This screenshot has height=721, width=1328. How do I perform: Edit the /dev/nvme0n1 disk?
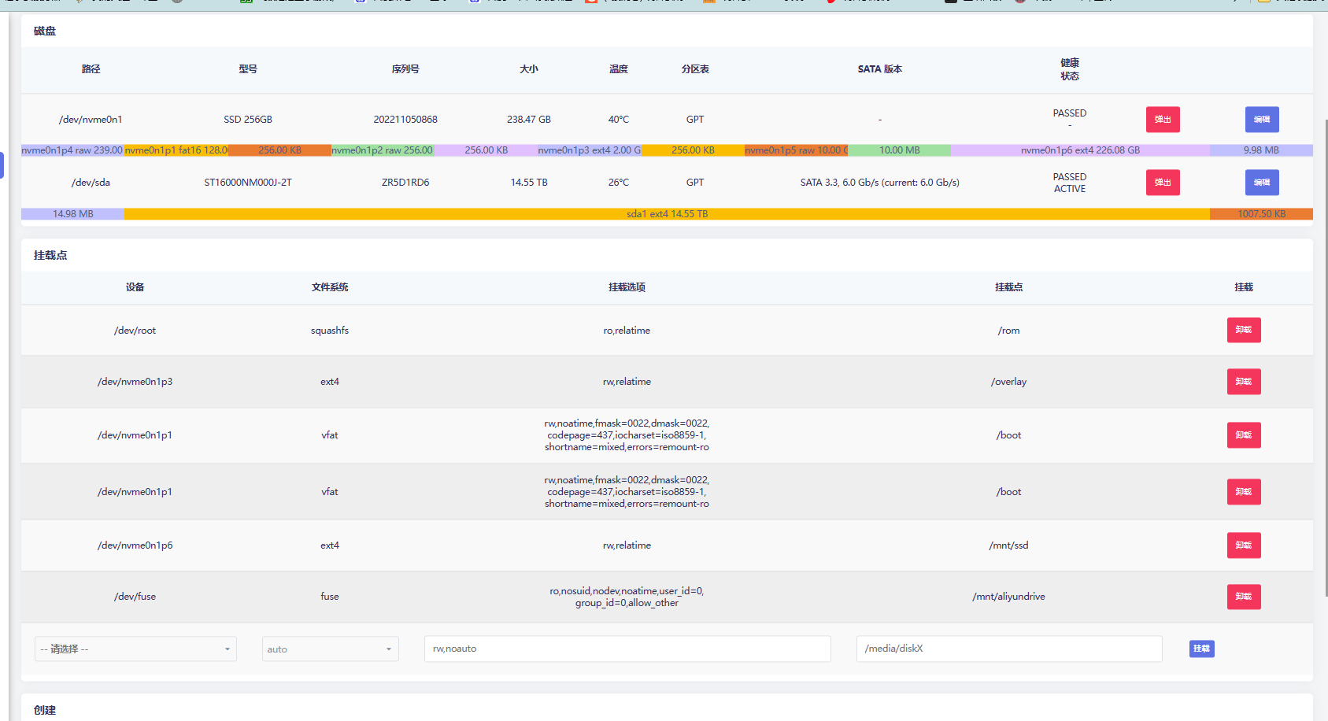point(1261,120)
